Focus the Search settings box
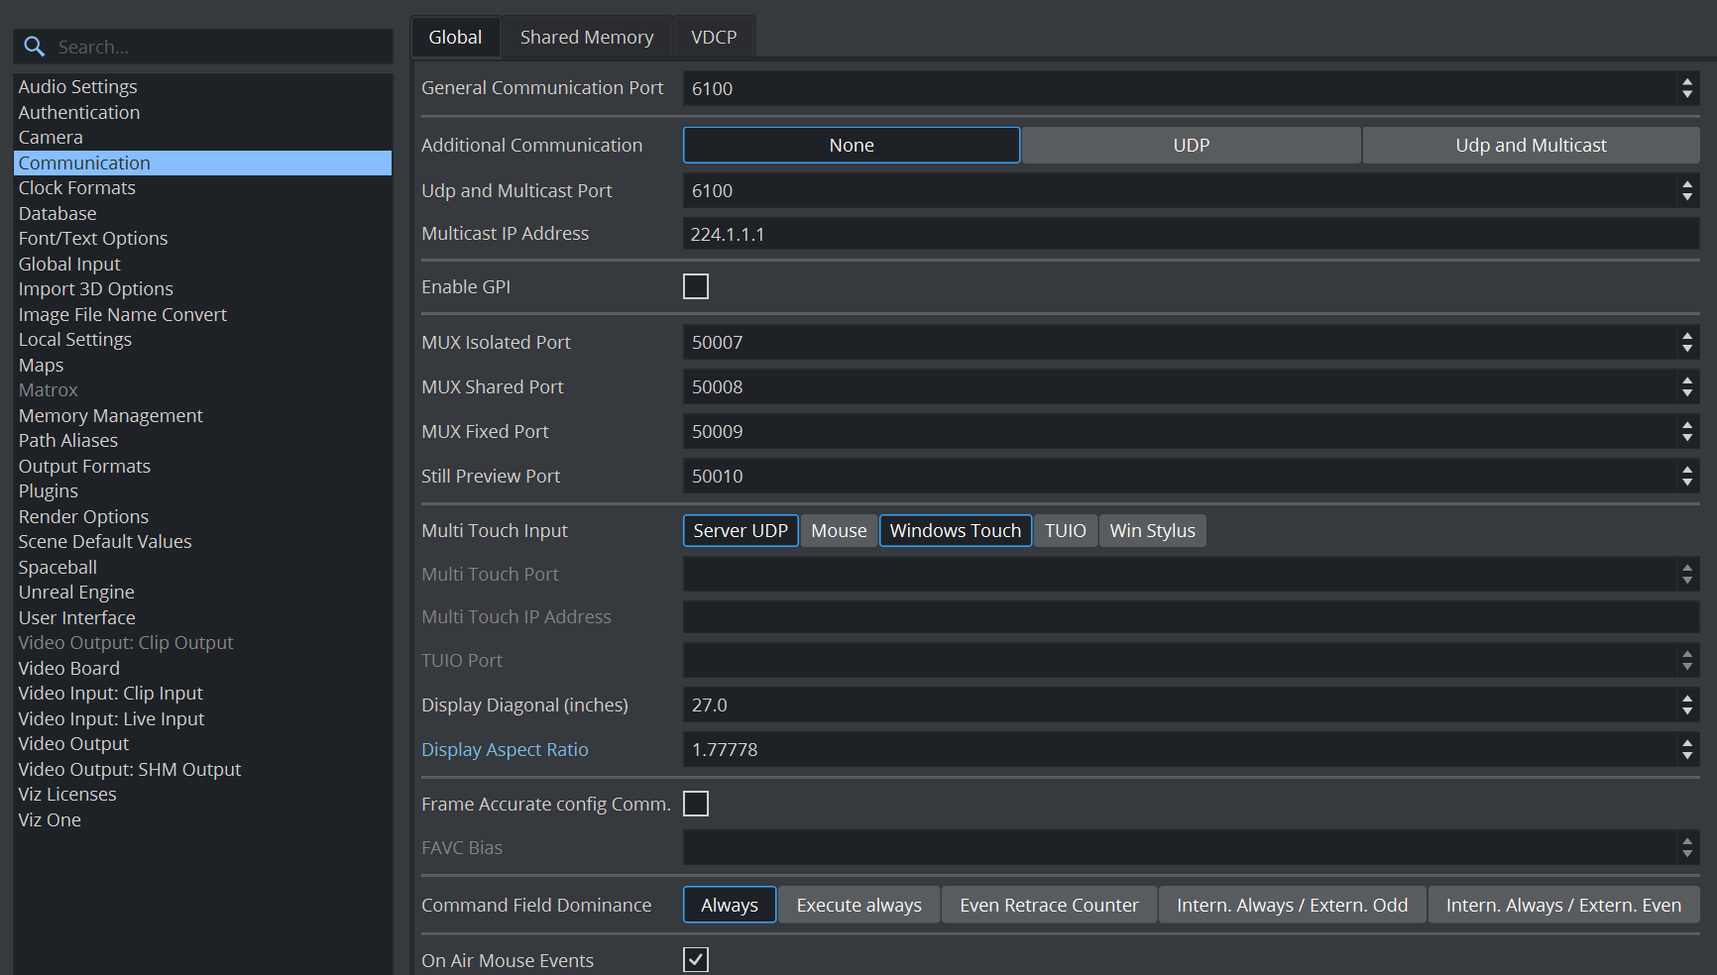Screen dimensions: 1717x975 [x=218, y=47]
